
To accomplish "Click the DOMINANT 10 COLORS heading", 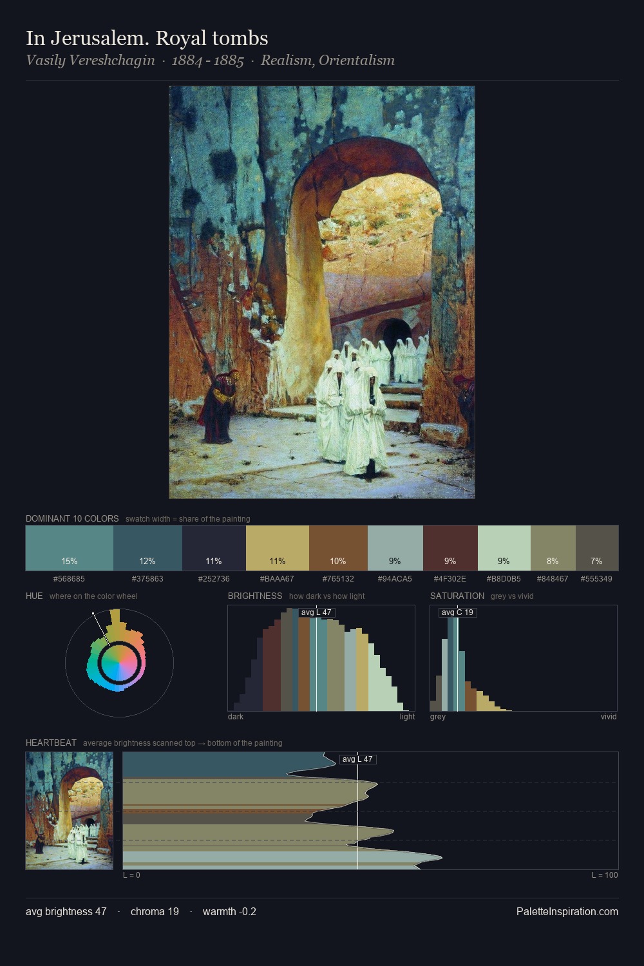I will 72,518.
